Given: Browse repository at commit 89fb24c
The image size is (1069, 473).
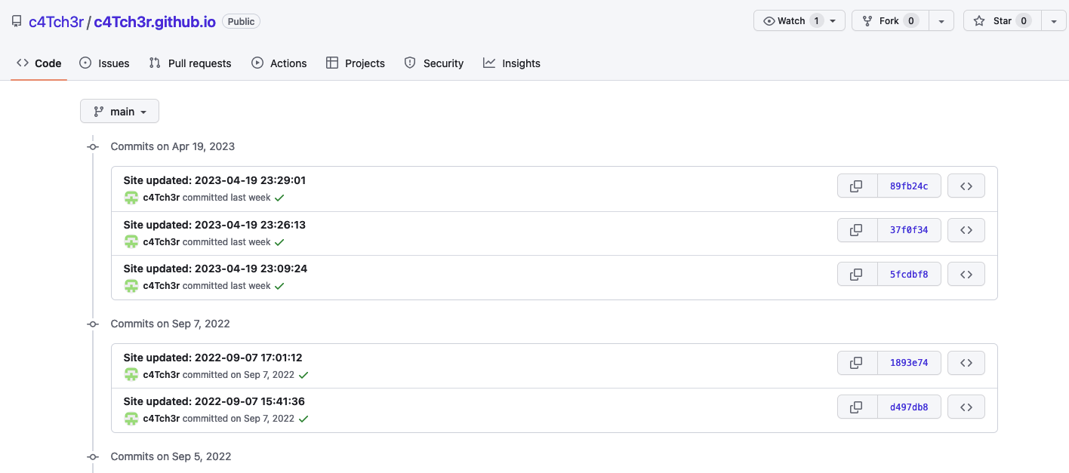Looking at the screenshot, I should coord(966,186).
